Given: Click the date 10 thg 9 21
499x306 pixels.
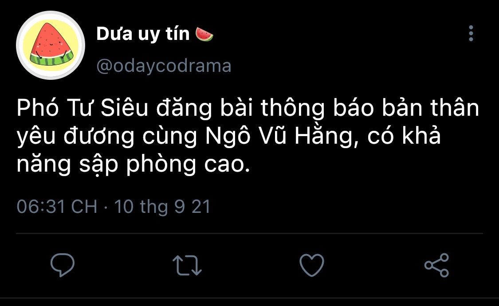Looking at the screenshot, I should coord(162,206).
